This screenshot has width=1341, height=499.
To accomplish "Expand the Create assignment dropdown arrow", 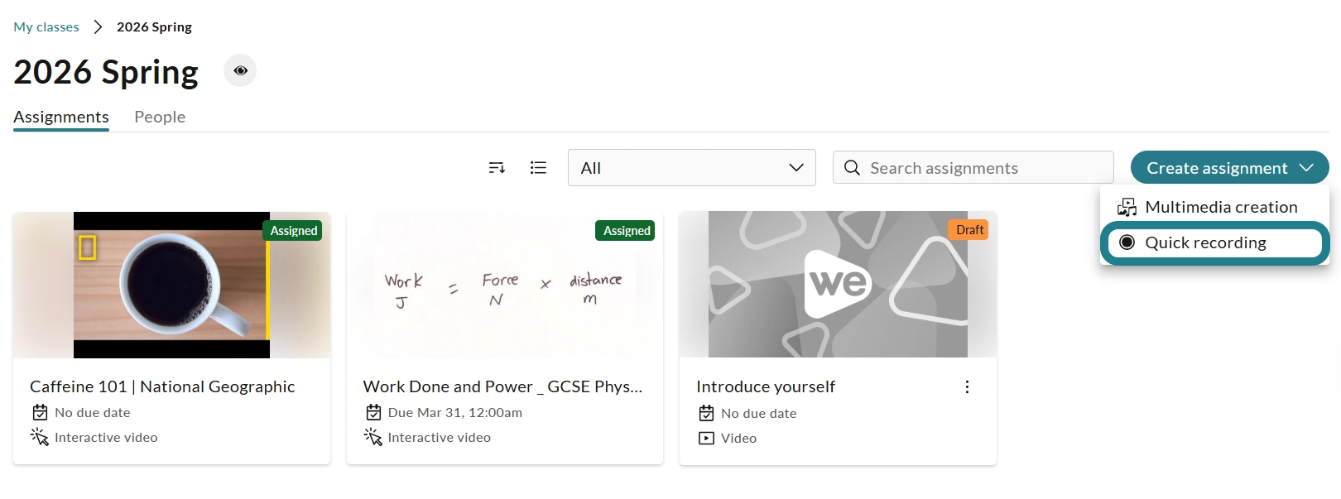I will point(1306,168).
